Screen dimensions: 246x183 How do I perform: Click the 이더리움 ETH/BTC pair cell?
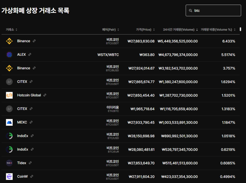click(x=113, y=109)
